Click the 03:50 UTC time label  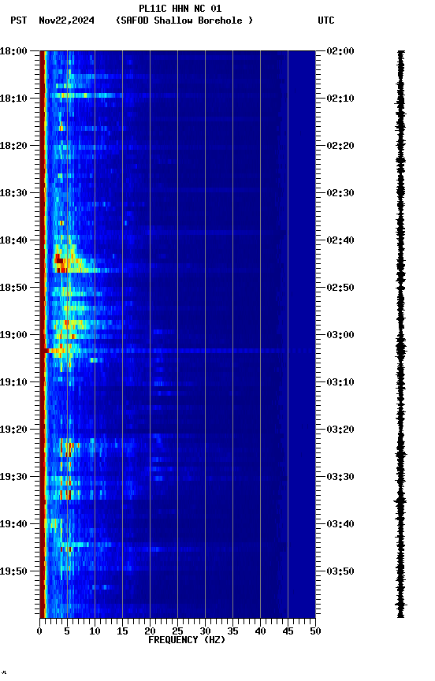pos(340,571)
